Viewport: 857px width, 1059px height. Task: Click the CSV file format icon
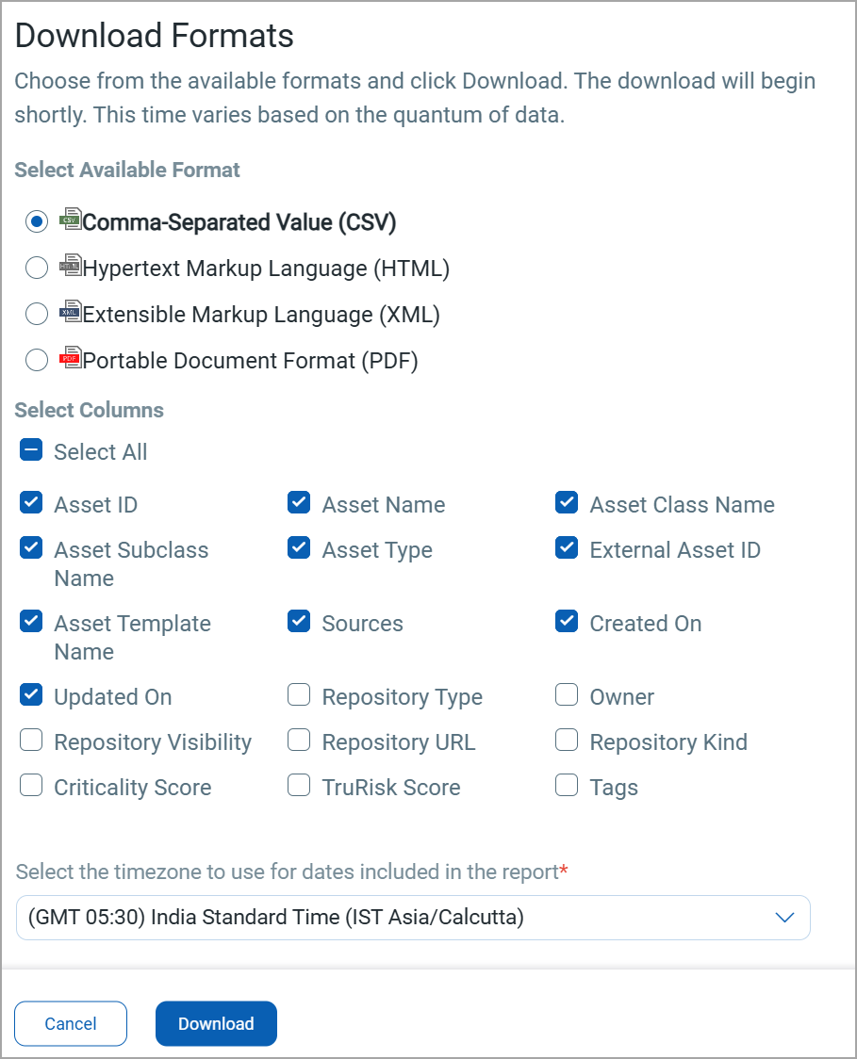coord(70,220)
